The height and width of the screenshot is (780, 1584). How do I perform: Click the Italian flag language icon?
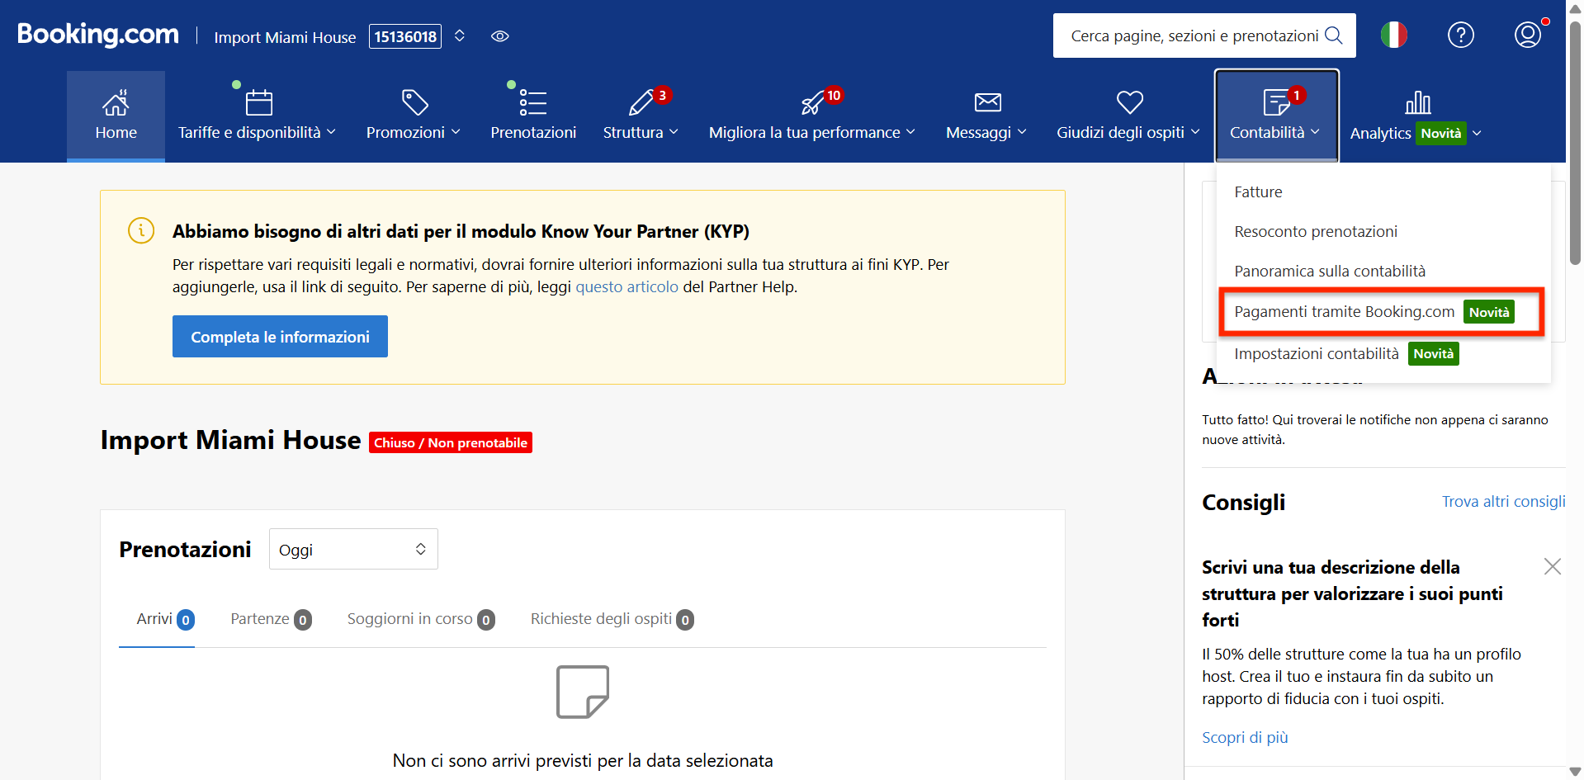pos(1393,35)
